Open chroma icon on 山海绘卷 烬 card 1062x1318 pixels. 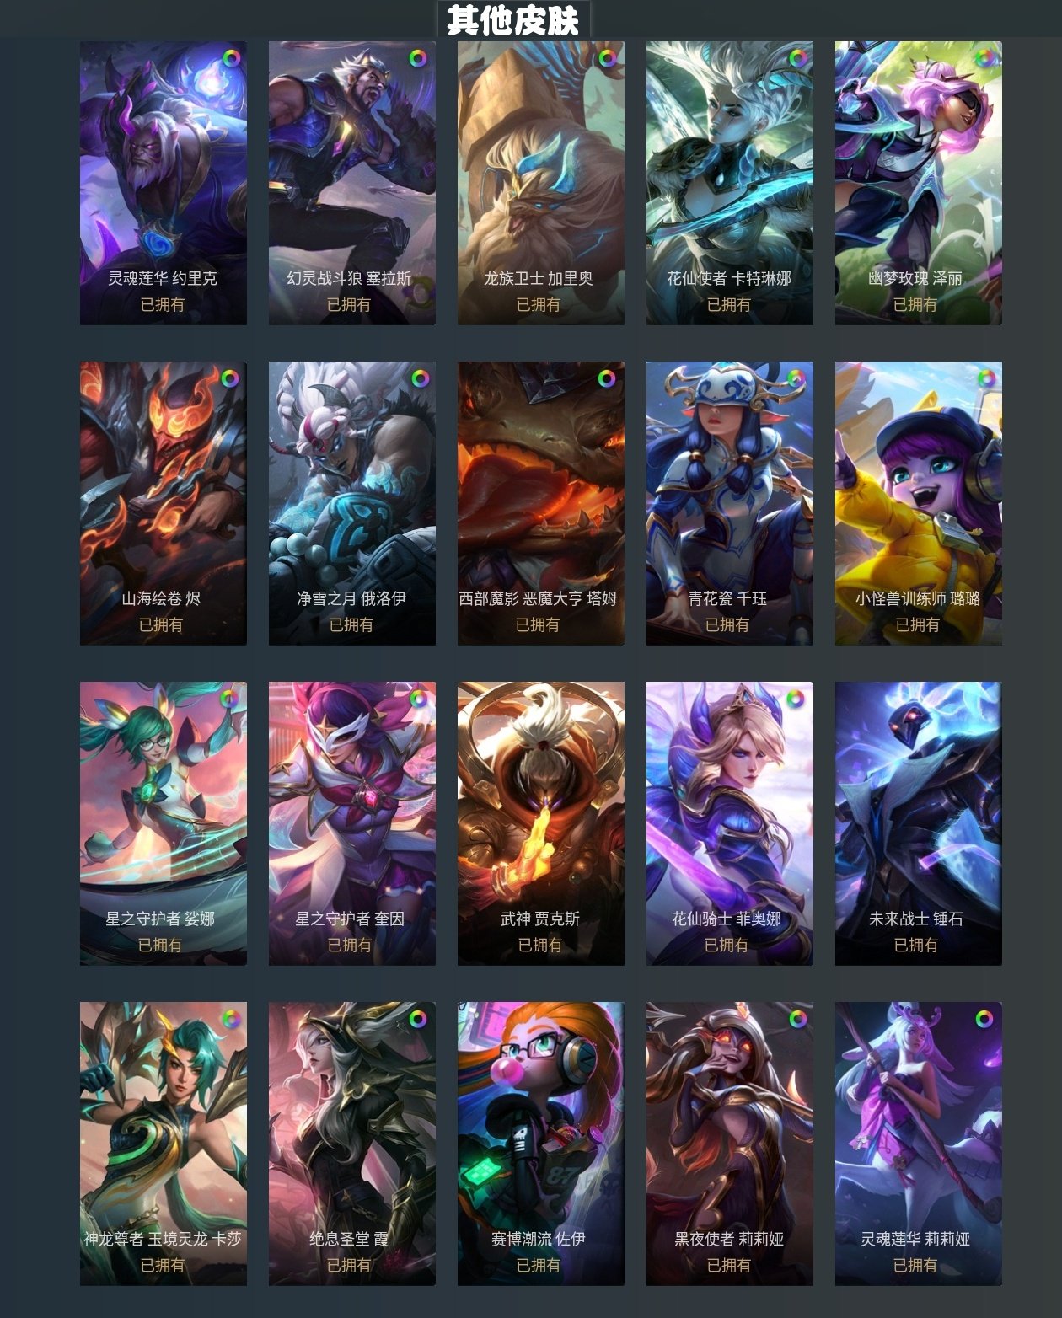[230, 378]
